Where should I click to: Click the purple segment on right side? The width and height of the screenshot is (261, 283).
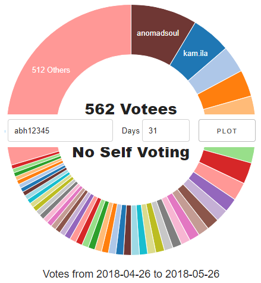coord(212,191)
